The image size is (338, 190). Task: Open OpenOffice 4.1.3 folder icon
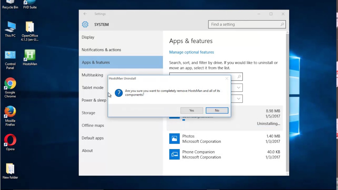30,31
